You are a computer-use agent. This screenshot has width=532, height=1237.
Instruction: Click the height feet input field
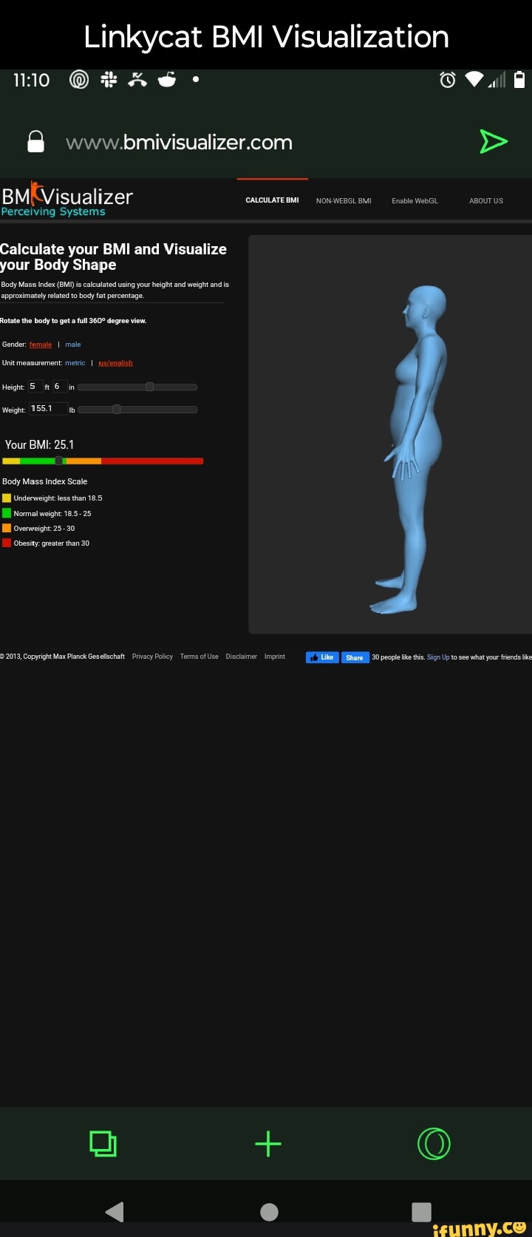click(35, 387)
